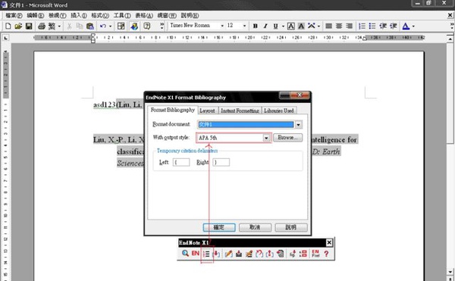Click the 說明 (Help) dialog button
This screenshot has width=455, height=281.
(291, 227)
